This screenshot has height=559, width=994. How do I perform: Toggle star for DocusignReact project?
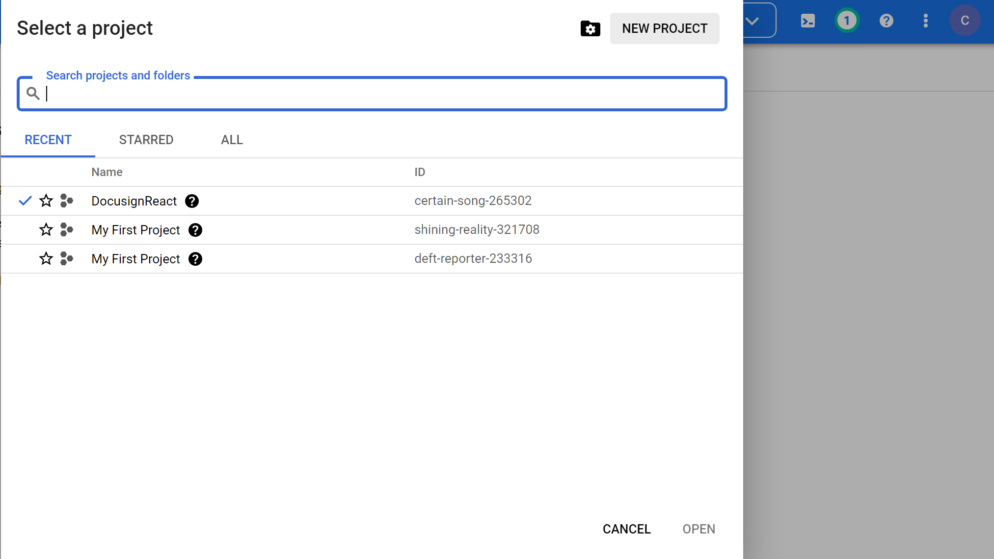coord(47,201)
